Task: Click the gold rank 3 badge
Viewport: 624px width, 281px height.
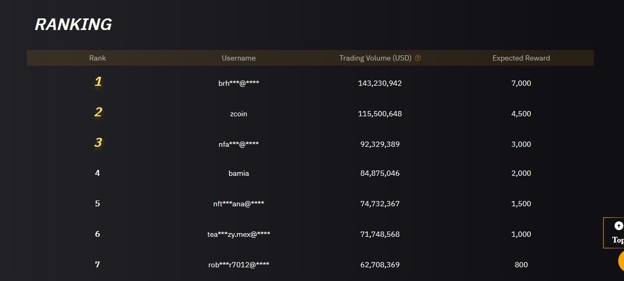Action: pos(98,143)
